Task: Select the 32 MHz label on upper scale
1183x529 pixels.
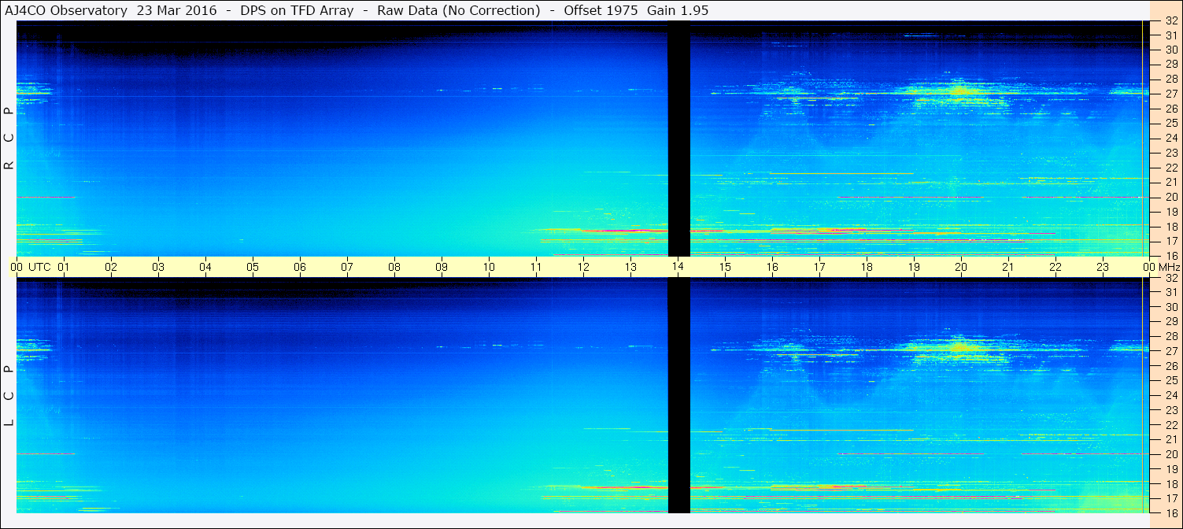Action: tap(1171, 21)
